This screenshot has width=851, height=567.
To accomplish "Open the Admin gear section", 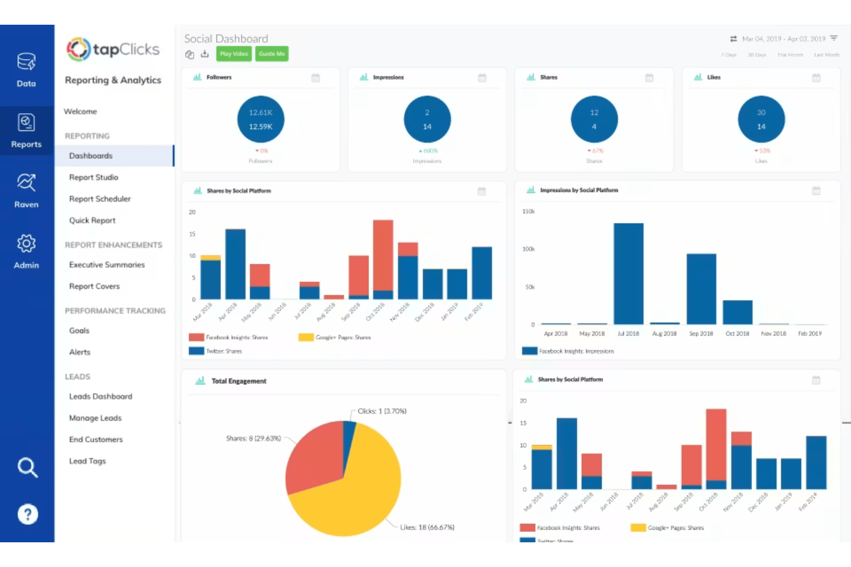I will coord(26,252).
